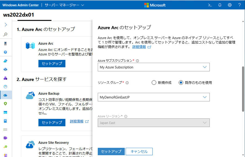Screen dimensions: 245x157
Task: Open the blue book tool icon
Action: click(5, 121)
